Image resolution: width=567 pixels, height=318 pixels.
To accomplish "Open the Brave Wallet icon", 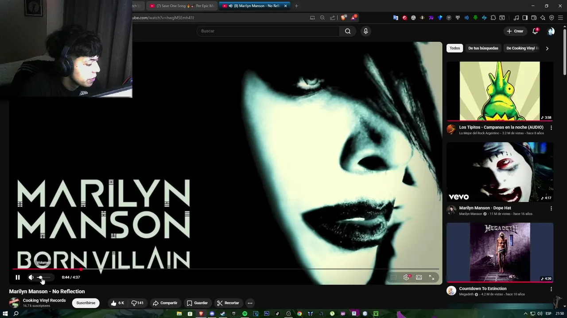I will [534, 18].
